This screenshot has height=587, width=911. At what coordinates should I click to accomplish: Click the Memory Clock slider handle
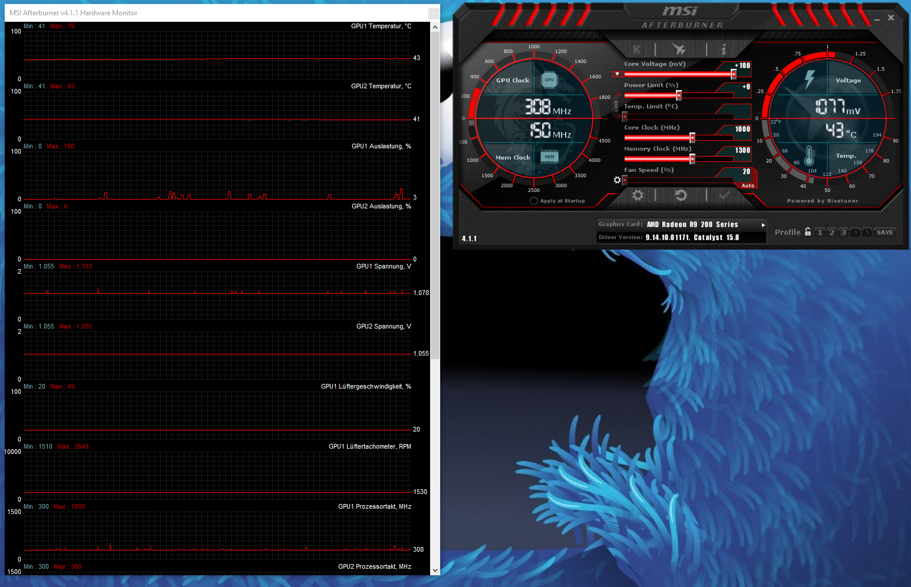coord(692,159)
